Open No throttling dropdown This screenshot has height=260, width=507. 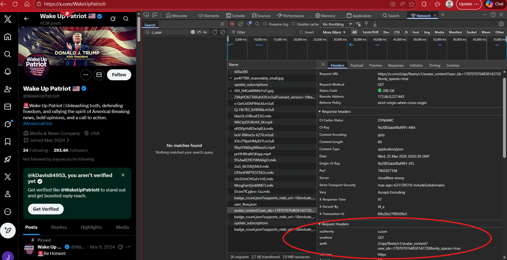(337, 24)
